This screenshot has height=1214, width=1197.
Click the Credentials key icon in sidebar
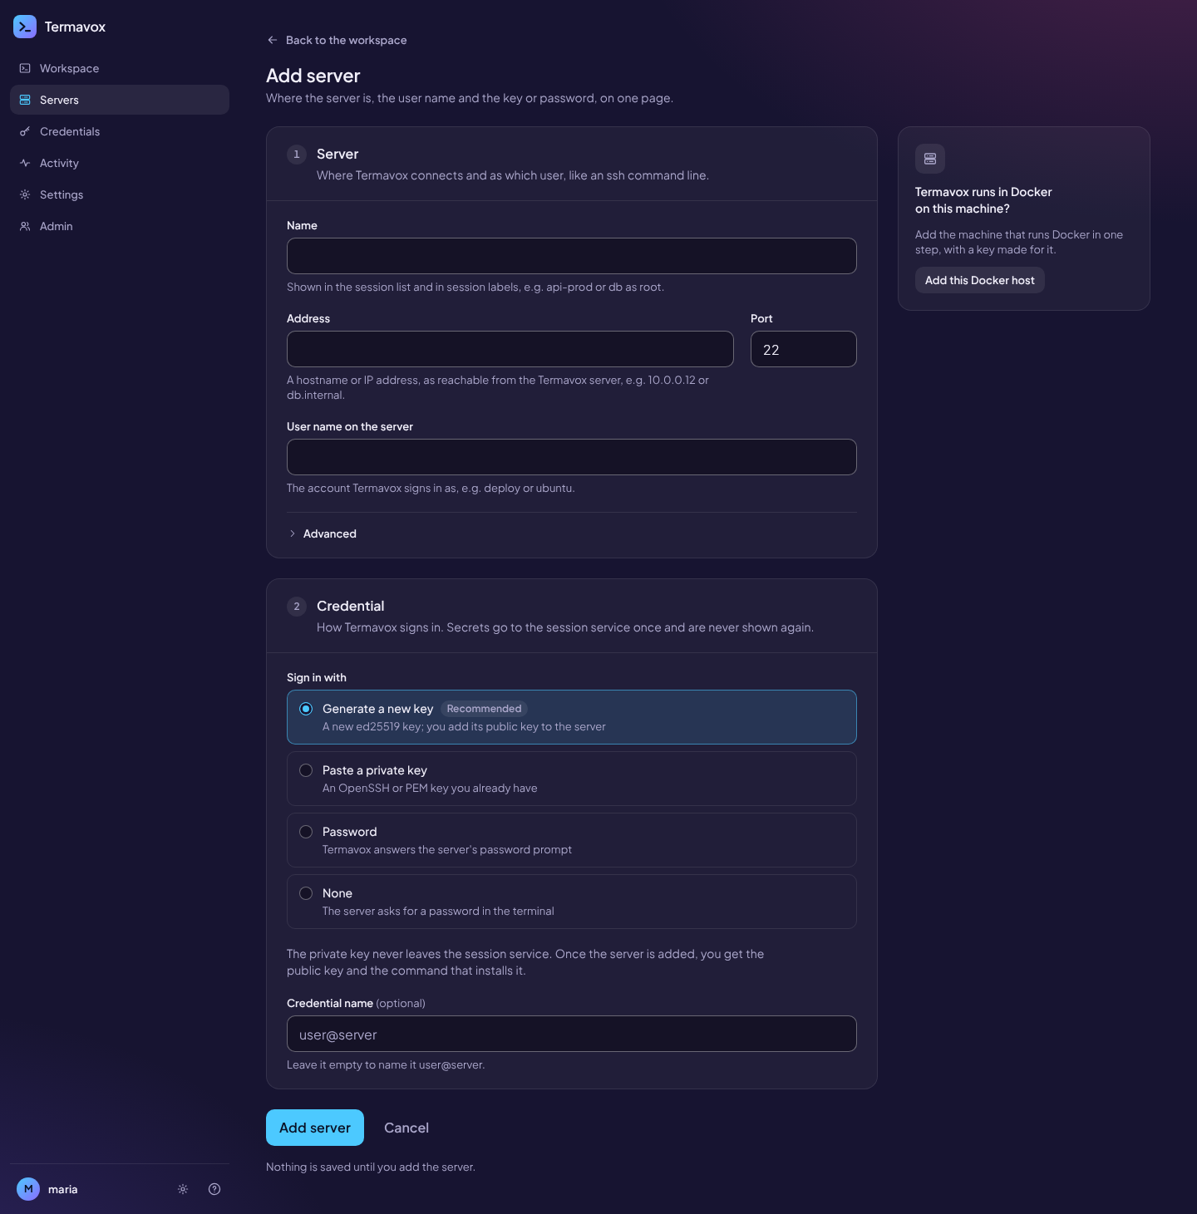(x=25, y=131)
